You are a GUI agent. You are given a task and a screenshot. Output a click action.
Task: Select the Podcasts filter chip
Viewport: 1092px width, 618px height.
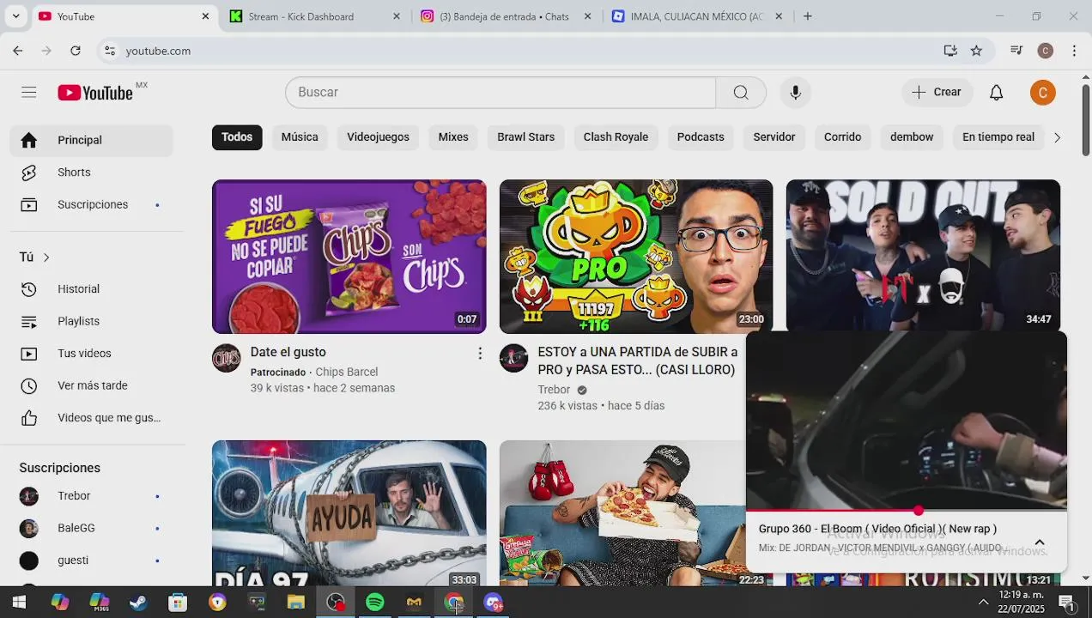(x=701, y=137)
